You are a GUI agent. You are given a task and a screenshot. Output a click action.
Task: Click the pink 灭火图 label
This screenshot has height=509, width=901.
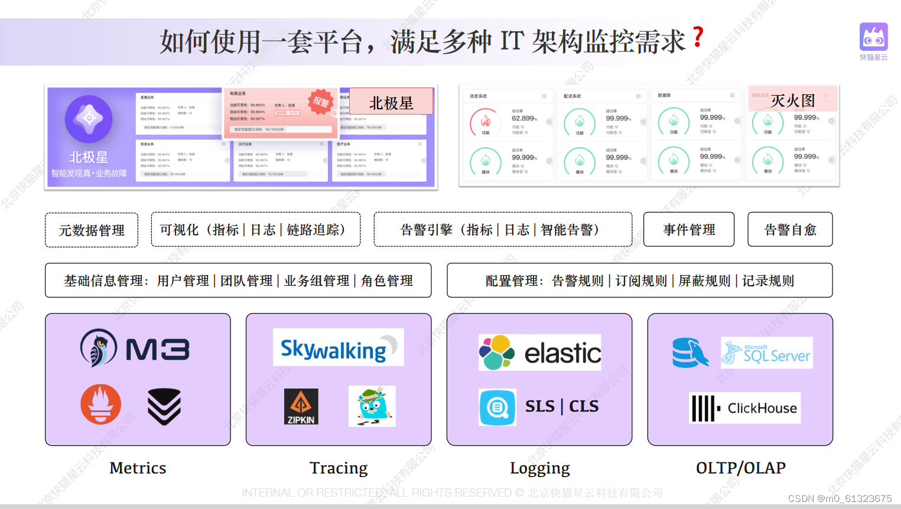pyautogui.click(x=793, y=99)
